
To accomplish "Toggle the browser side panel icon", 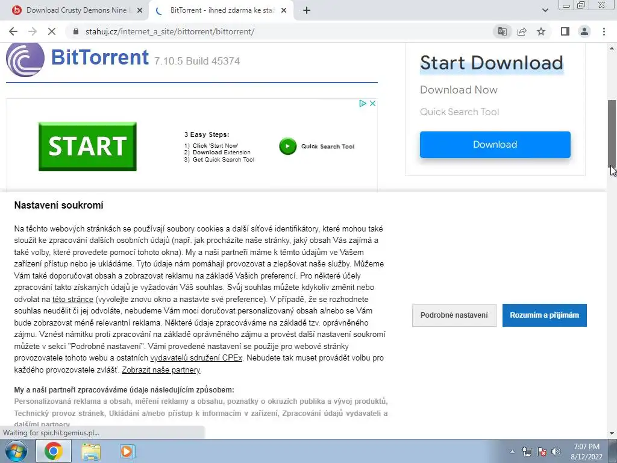I will coord(565,31).
